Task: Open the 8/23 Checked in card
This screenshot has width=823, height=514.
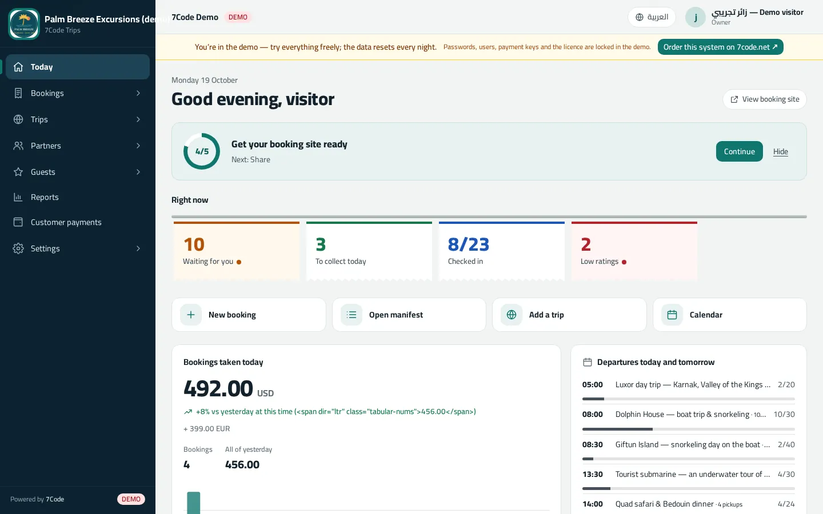Action: point(502,251)
